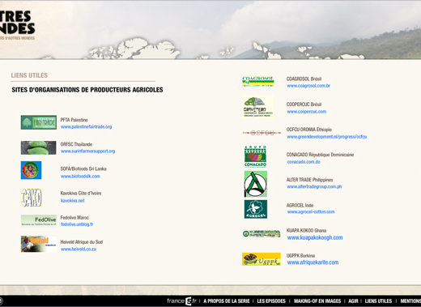Click the Alter Trade green A logo
Screen dimensions: 421x307
pyautogui.click(x=256, y=184)
